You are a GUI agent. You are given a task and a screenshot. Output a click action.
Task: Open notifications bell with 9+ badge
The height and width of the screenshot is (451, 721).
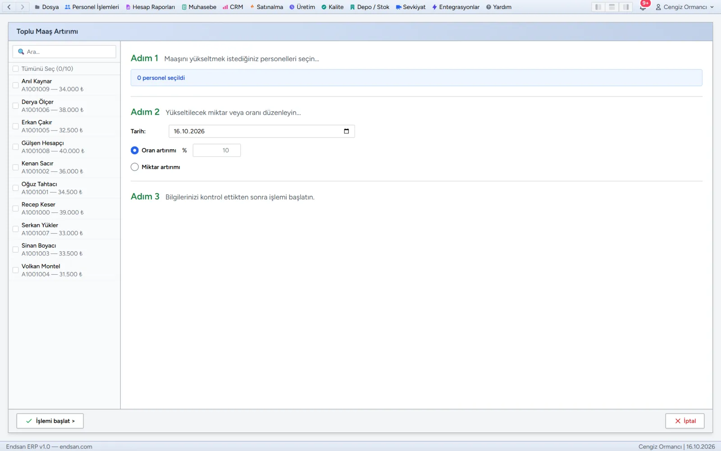coord(643,7)
